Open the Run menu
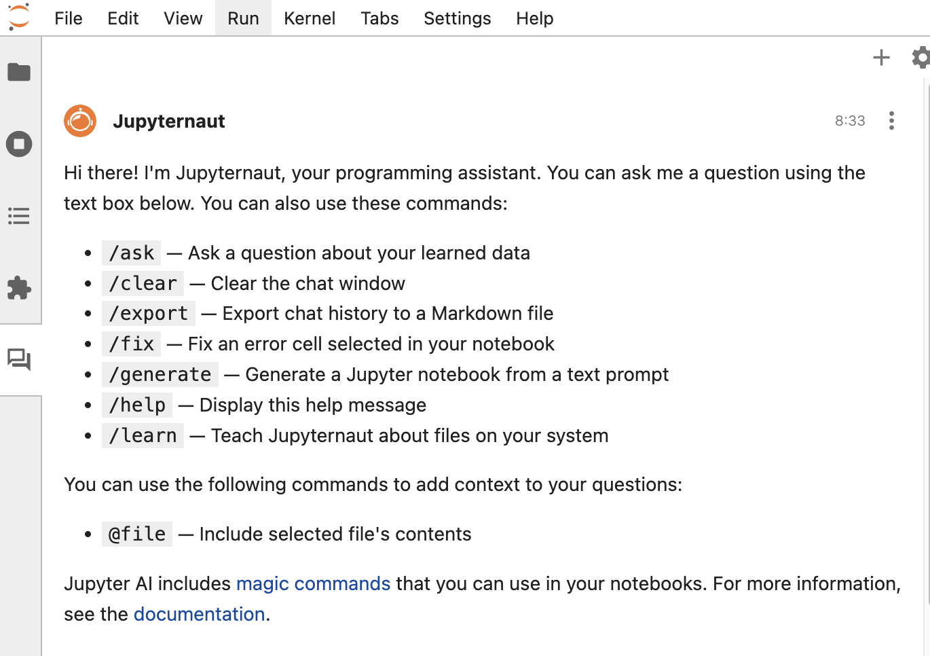 pyautogui.click(x=243, y=18)
